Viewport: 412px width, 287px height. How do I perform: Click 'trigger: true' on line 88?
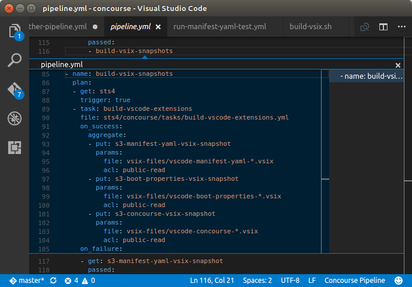(105, 100)
